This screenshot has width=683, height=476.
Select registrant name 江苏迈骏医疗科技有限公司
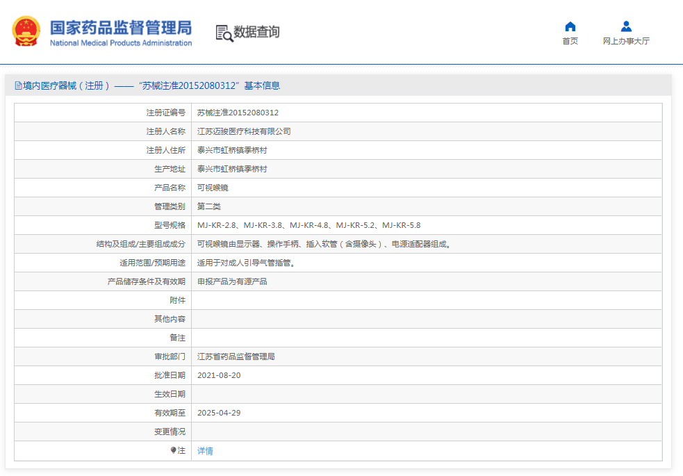point(244,131)
